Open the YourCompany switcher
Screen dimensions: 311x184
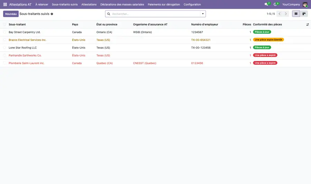pyautogui.click(x=291, y=4)
